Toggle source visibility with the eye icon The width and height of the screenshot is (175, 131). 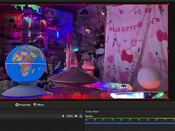[x=76, y=116]
